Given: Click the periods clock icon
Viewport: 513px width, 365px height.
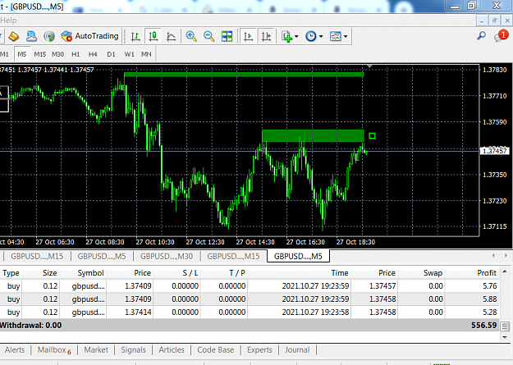Looking at the screenshot, I should pyautogui.click(x=311, y=36).
